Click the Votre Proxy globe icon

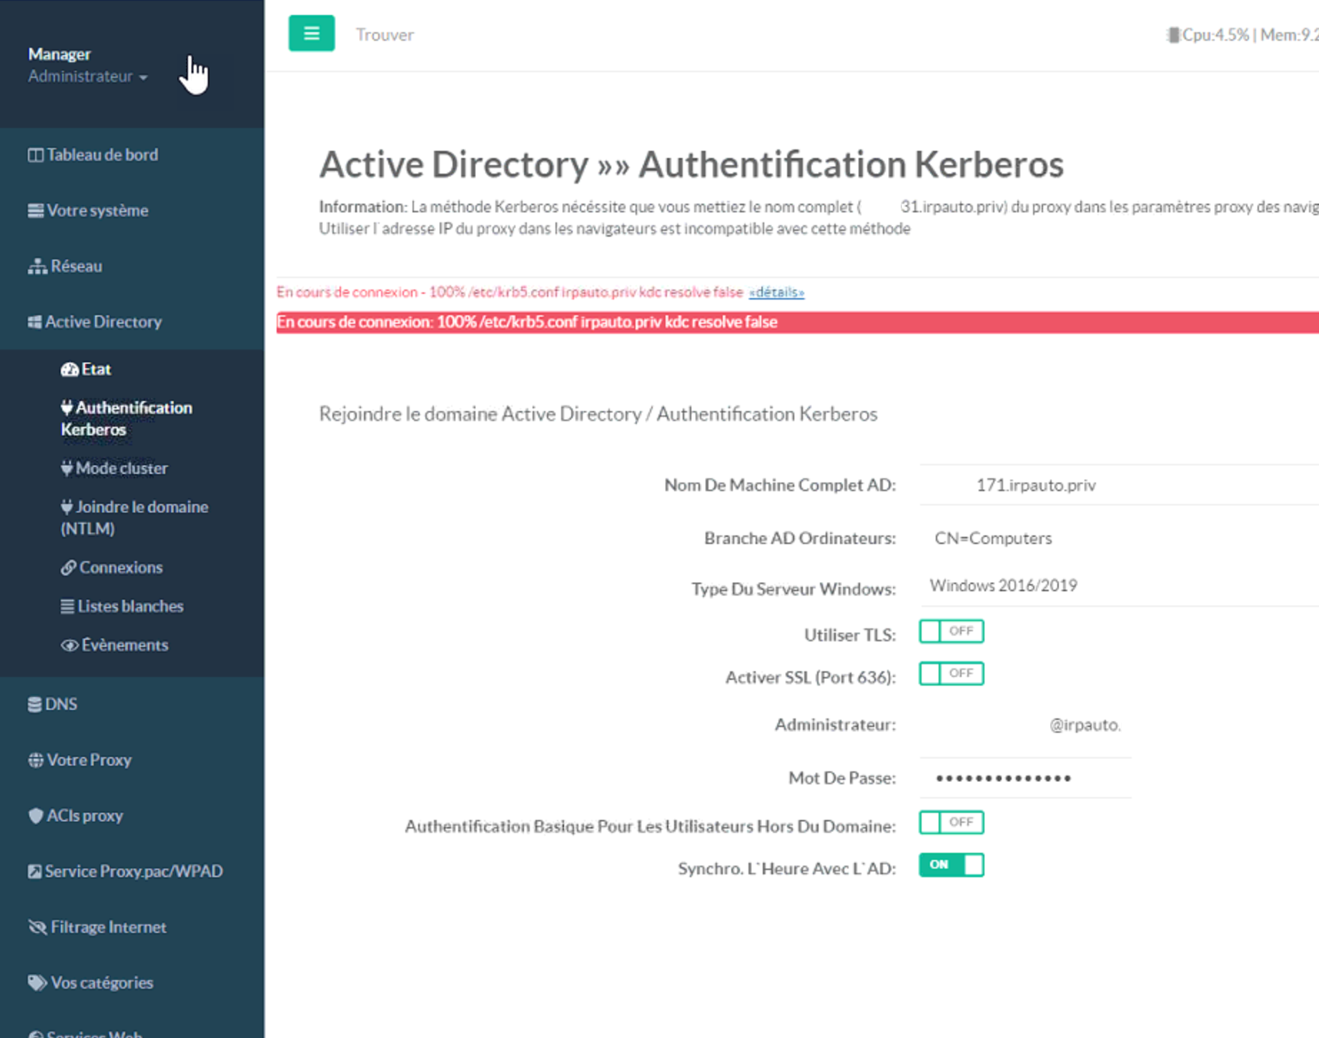click(x=35, y=761)
